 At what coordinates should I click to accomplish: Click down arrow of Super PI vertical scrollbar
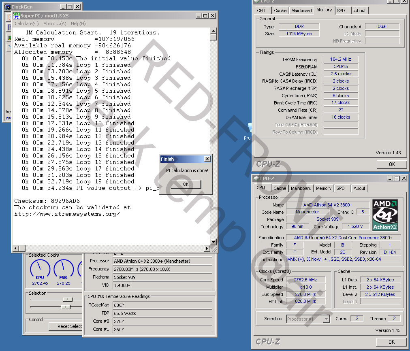pyautogui.click(x=214, y=242)
